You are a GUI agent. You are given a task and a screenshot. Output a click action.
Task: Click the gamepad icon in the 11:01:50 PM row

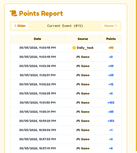(x=78, y=103)
